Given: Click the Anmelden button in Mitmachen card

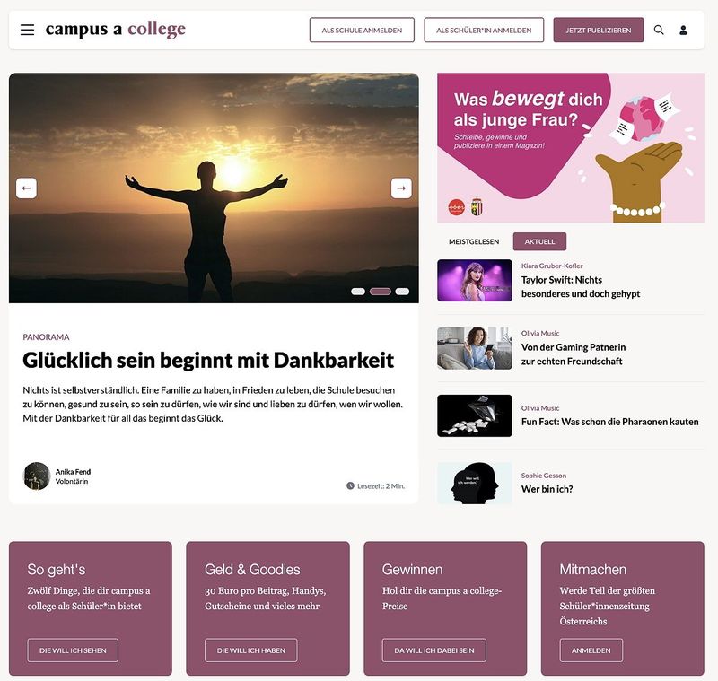Looking at the screenshot, I should [591, 650].
